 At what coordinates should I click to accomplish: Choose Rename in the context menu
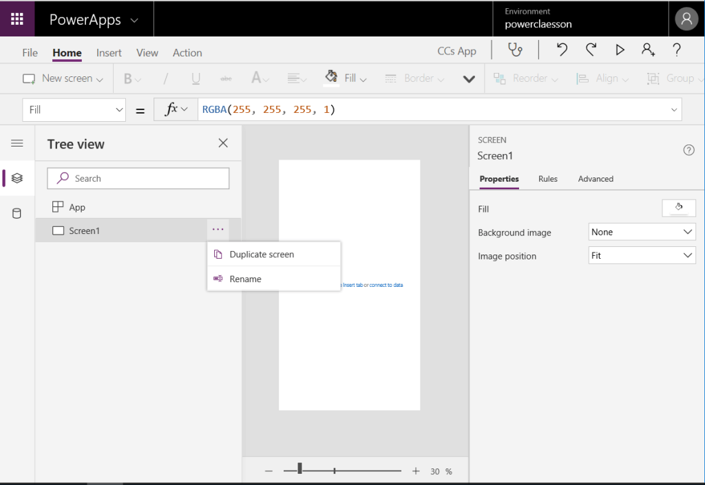tap(245, 279)
